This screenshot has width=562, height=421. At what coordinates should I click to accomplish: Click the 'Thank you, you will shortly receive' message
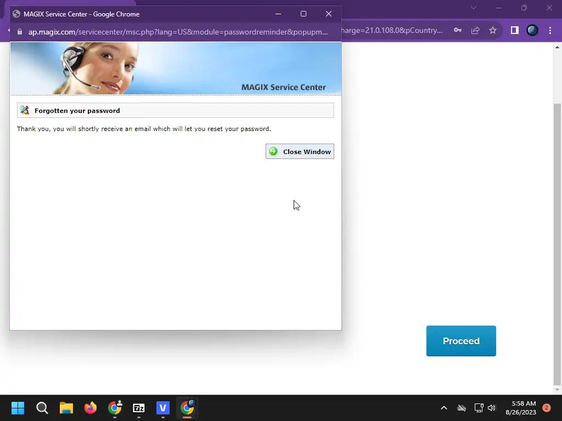(x=144, y=129)
